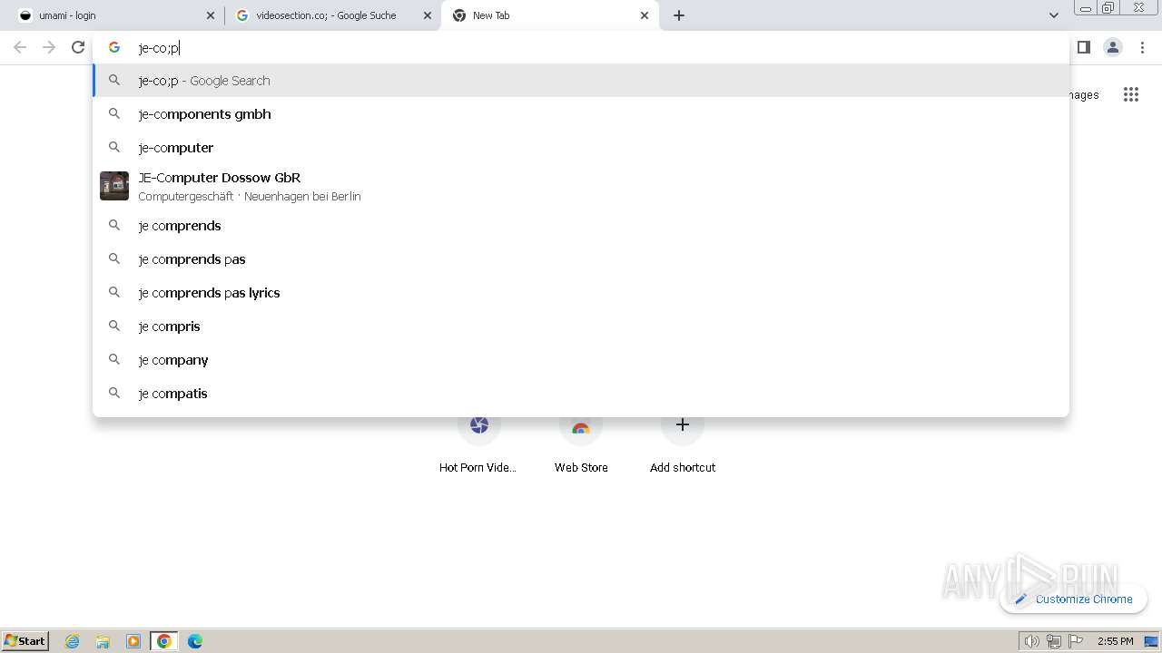Open the volume control in system tray
This screenshot has height=653, width=1162.
(1032, 641)
